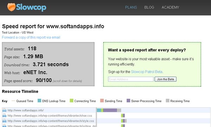Open the BLOG menu item

pos(149,7)
